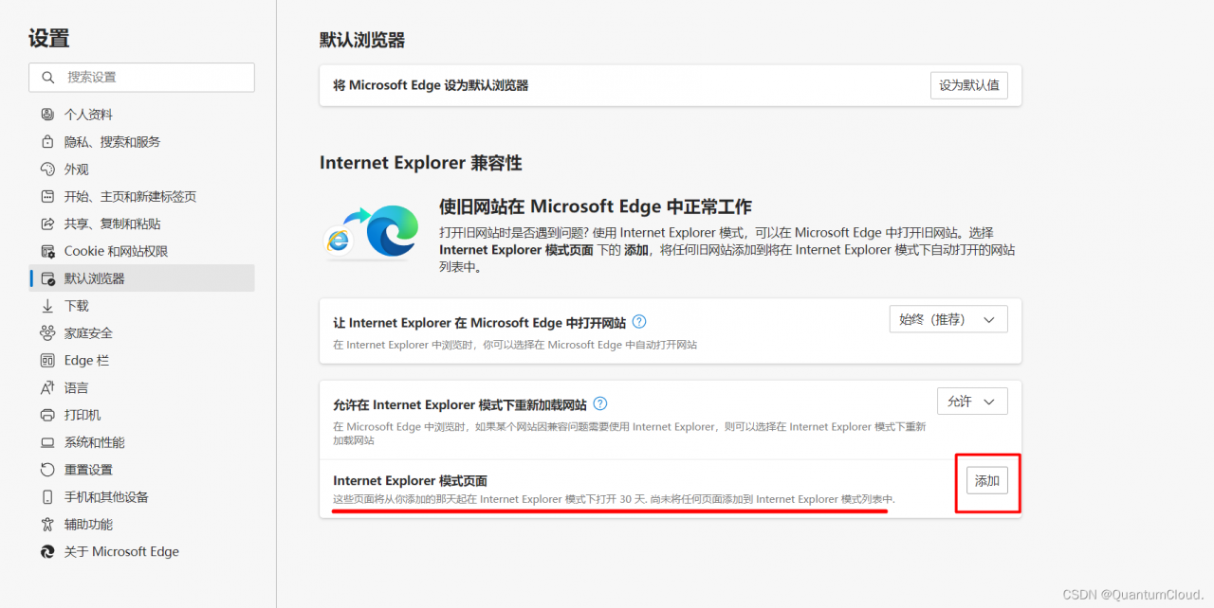Click 添加 for Internet Explorer 模式页面
Image resolution: width=1214 pixels, height=608 pixels.
click(987, 481)
